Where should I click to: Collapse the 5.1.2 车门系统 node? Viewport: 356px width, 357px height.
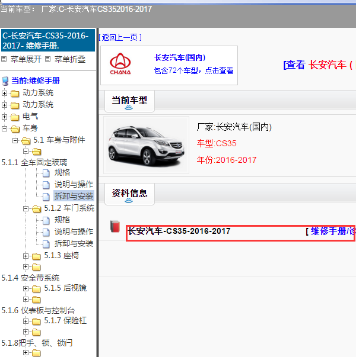[x=26, y=208]
